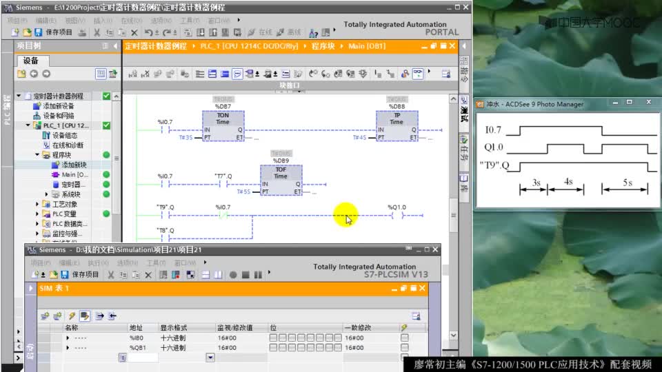The height and width of the screenshot is (372, 662).
Task: Click the redo arrow in TIA Portal toolbar
Action: [167, 32]
